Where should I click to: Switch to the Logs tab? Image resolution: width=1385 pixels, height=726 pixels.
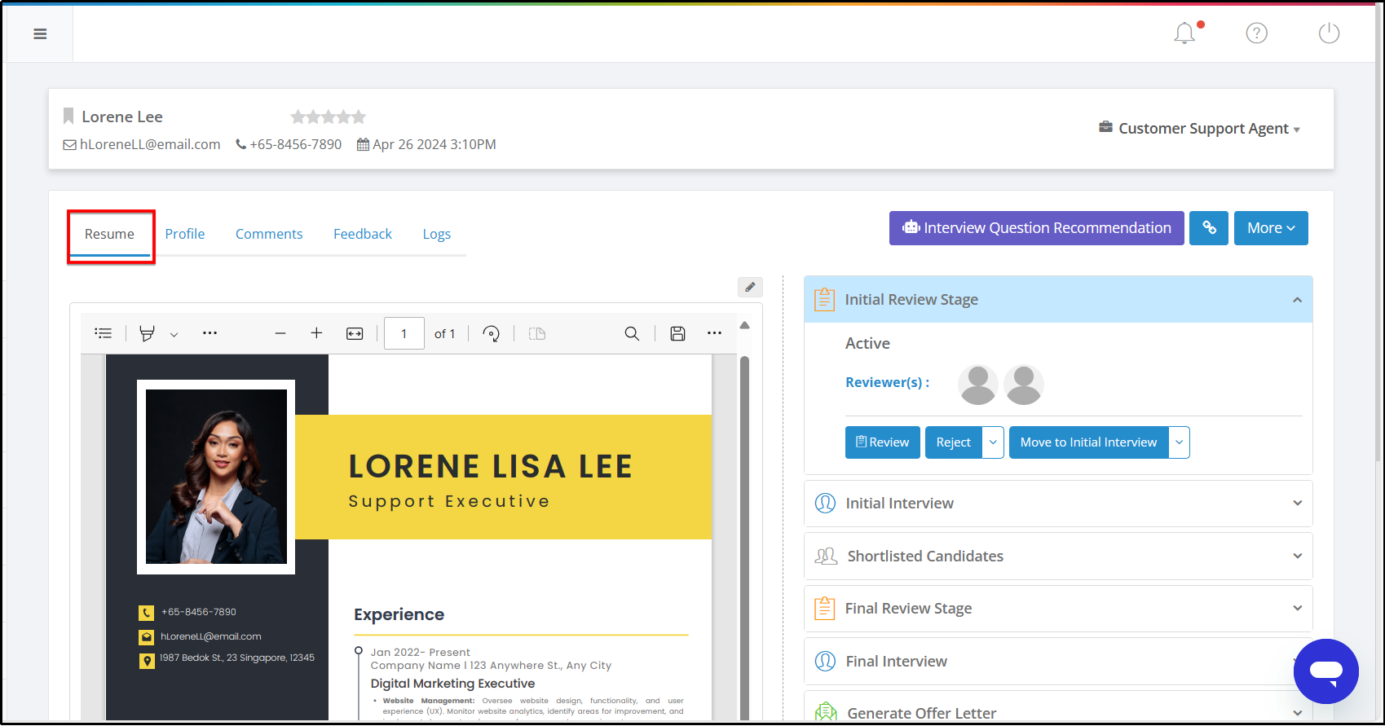(437, 234)
